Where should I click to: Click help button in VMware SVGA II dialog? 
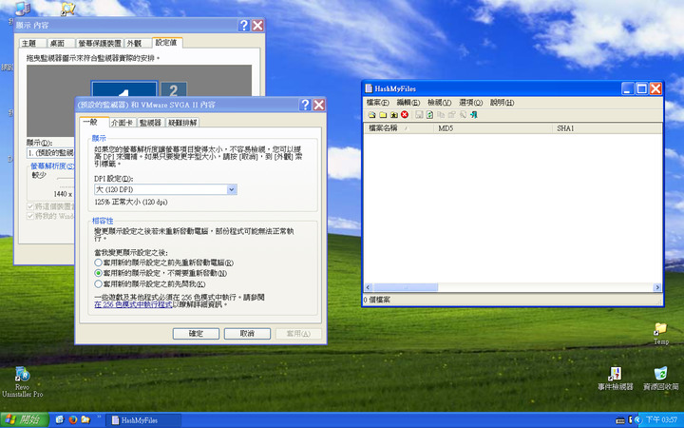305,105
